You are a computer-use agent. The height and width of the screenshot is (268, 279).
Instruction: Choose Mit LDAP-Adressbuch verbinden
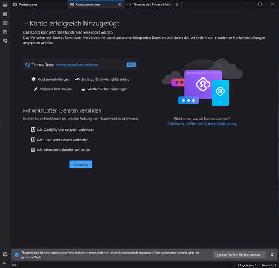pos(63,140)
